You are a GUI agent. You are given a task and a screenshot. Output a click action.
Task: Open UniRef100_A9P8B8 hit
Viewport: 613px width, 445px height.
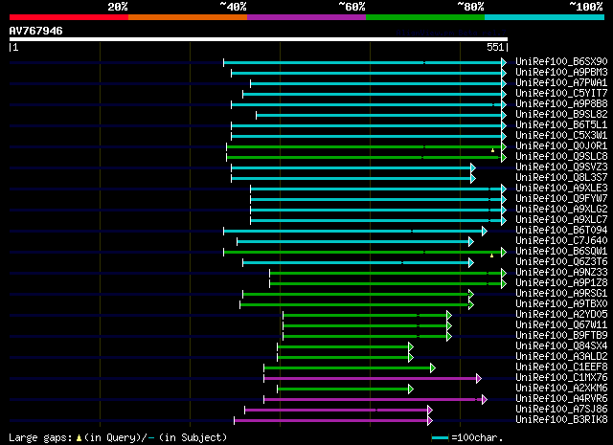point(561,104)
